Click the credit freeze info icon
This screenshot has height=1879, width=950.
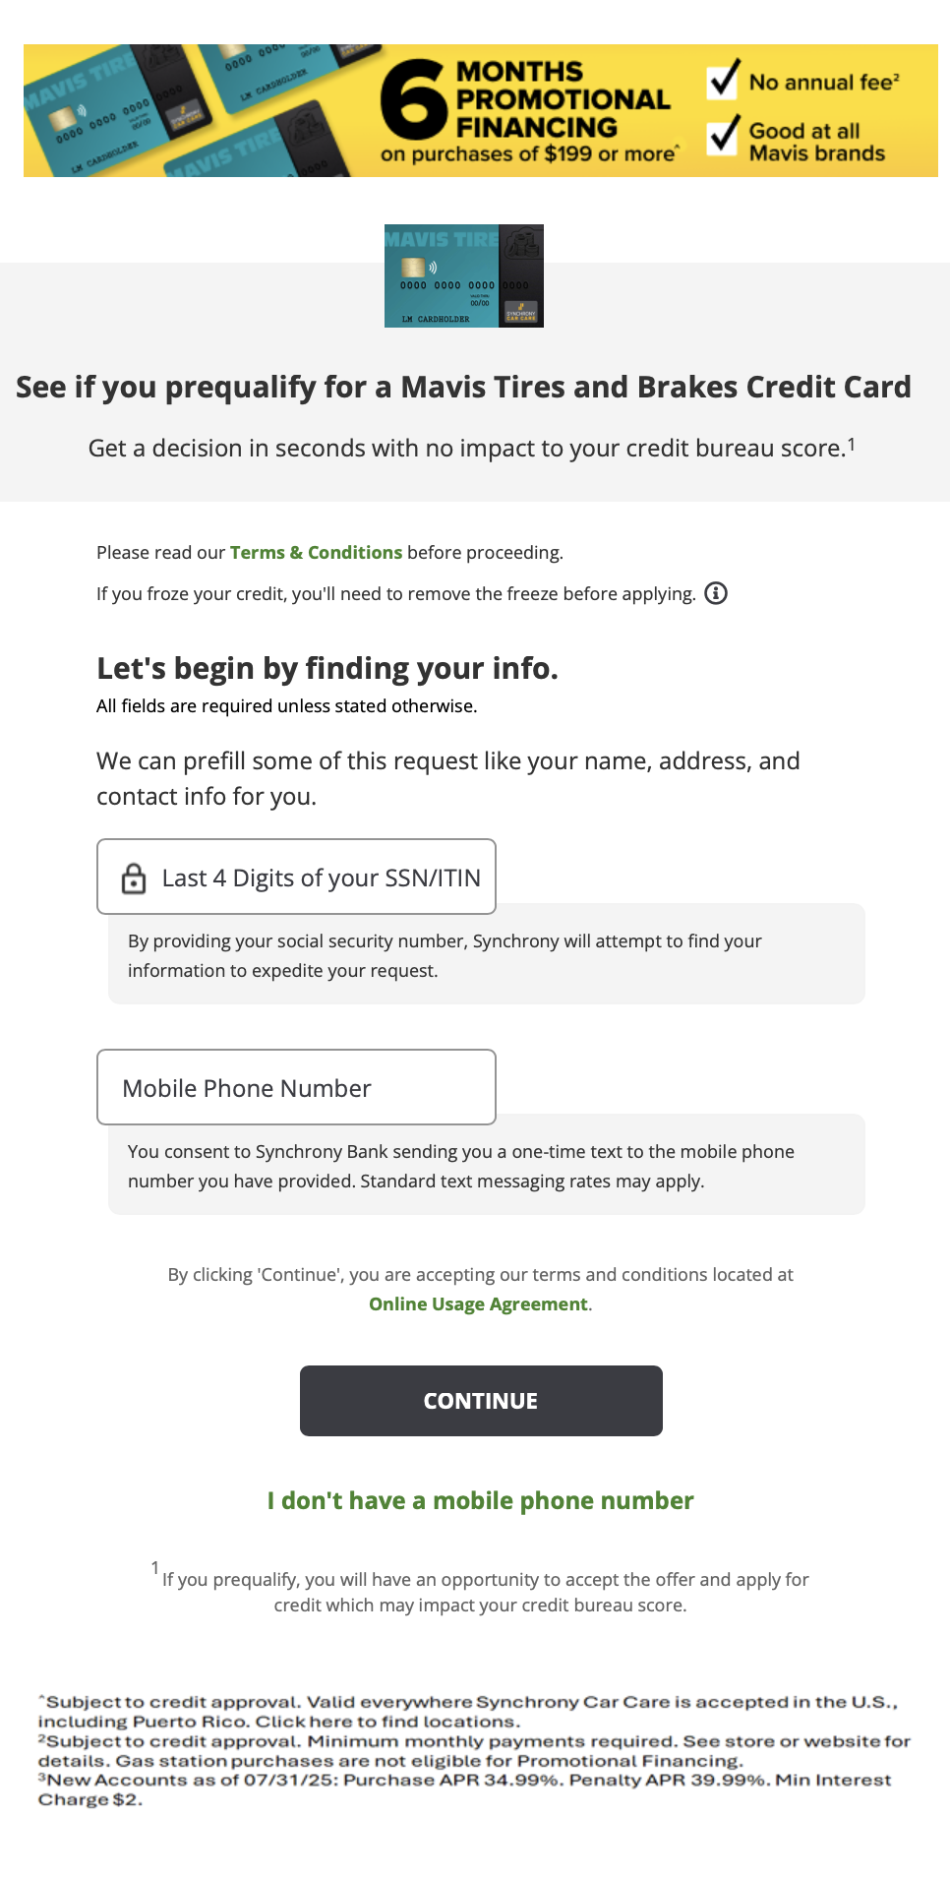pos(716,593)
